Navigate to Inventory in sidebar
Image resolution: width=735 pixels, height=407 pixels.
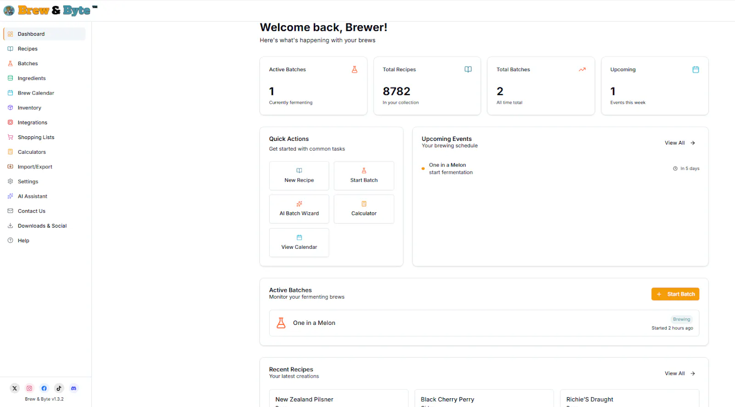[x=45, y=108]
